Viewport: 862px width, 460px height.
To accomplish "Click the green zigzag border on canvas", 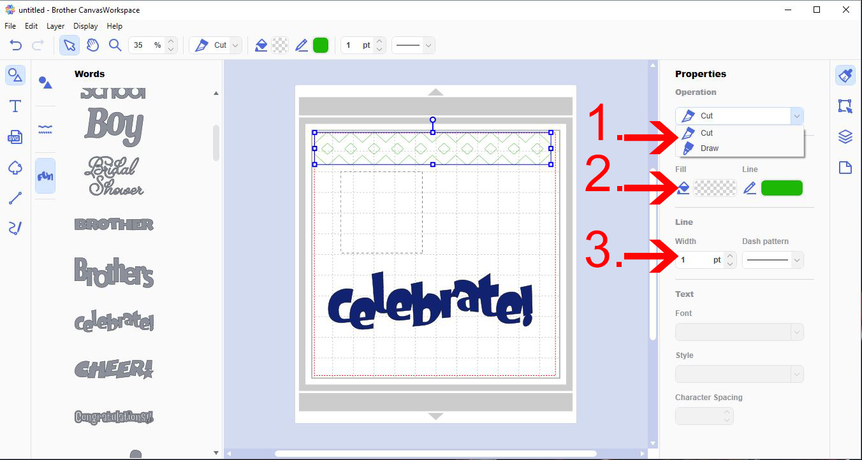I will 433,148.
